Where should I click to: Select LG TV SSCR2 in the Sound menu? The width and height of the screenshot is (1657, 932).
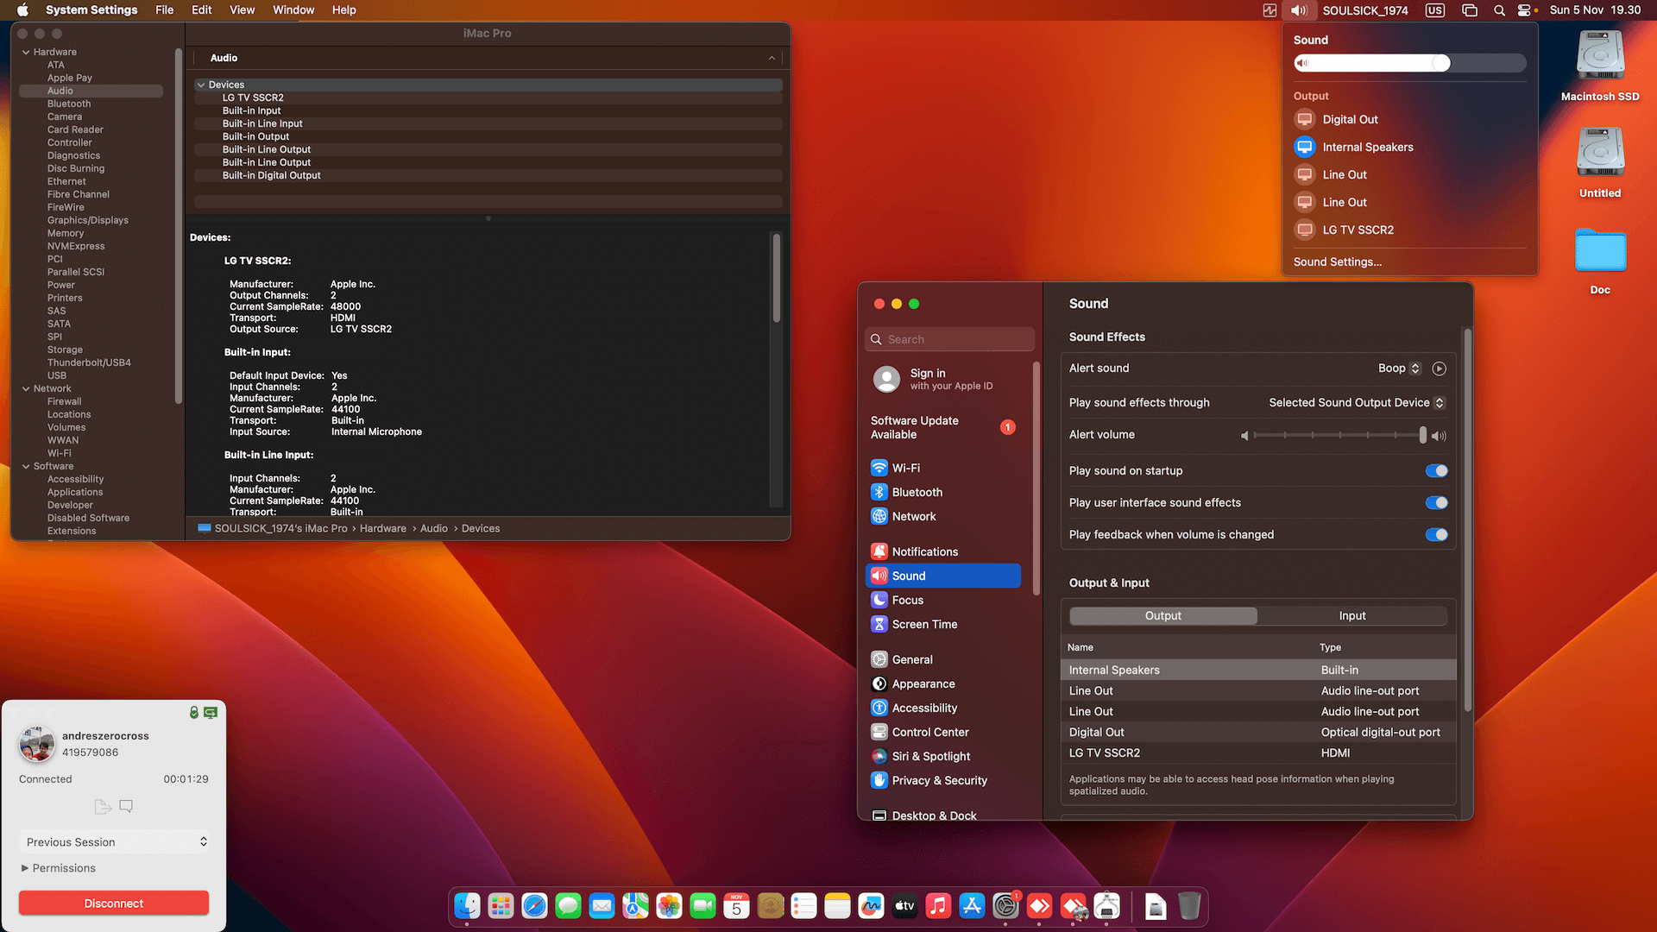1358,230
